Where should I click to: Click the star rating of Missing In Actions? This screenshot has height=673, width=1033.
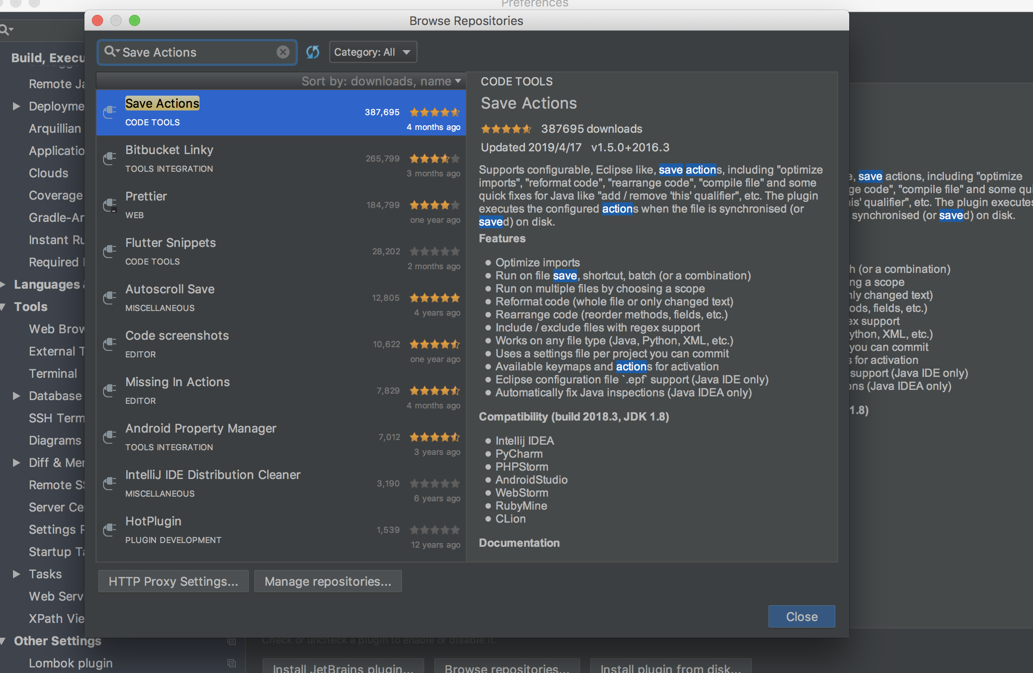[435, 390]
